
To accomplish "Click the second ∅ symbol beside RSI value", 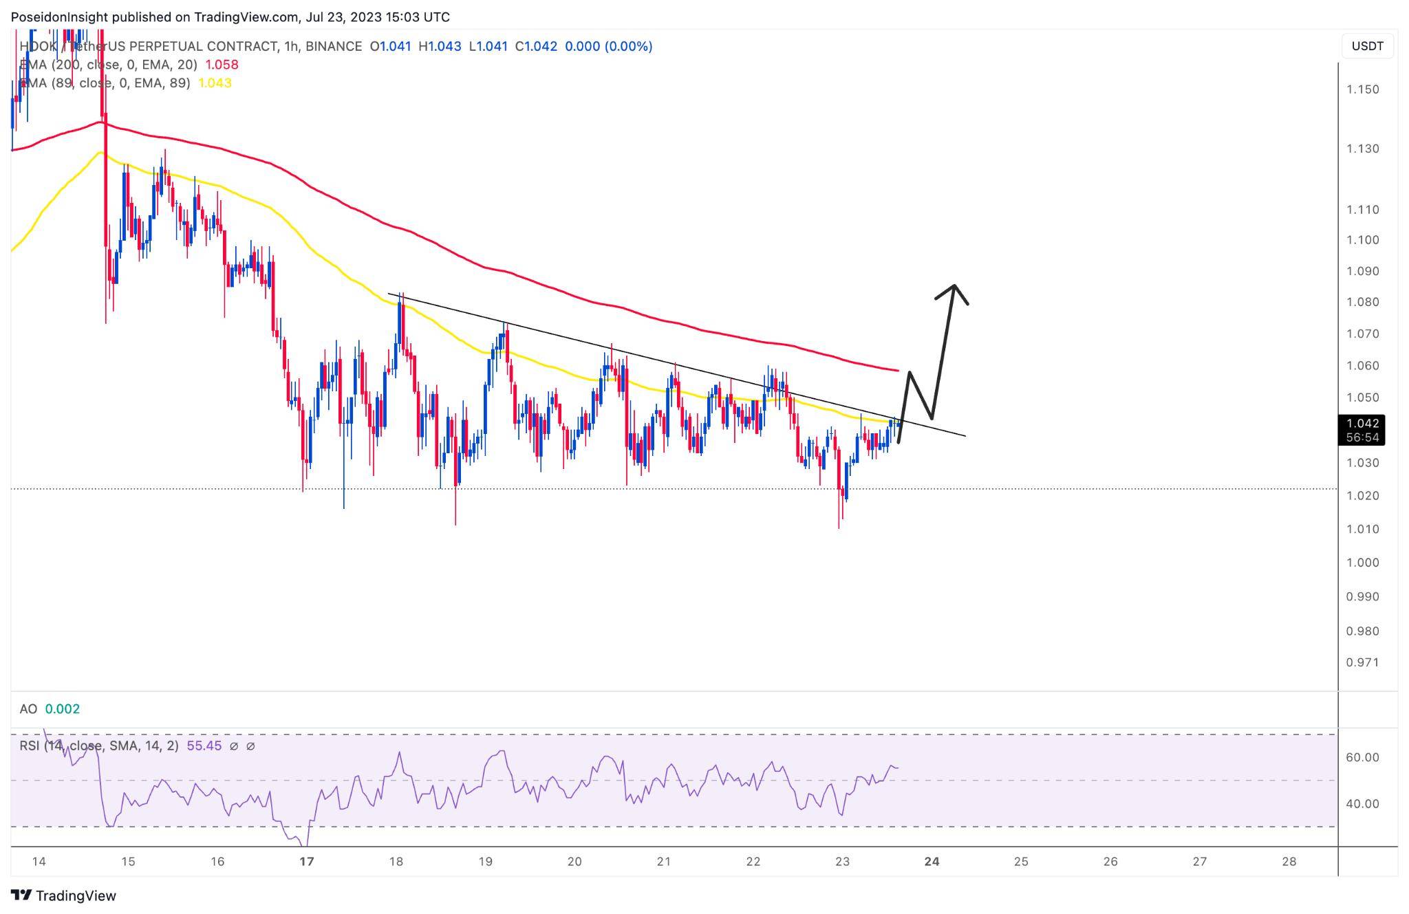I will coord(250,746).
